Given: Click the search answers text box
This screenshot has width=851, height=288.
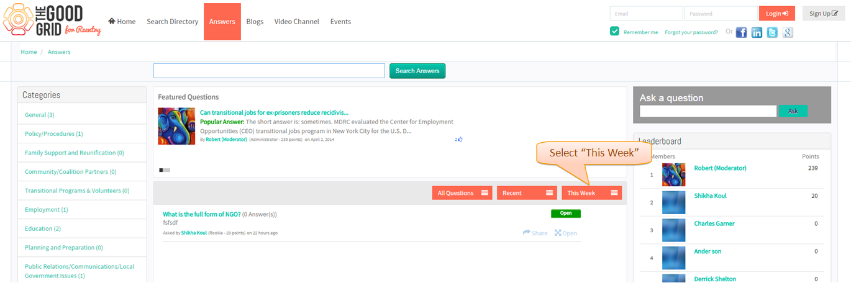Looking at the screenshot, I should tap(269, 71).
